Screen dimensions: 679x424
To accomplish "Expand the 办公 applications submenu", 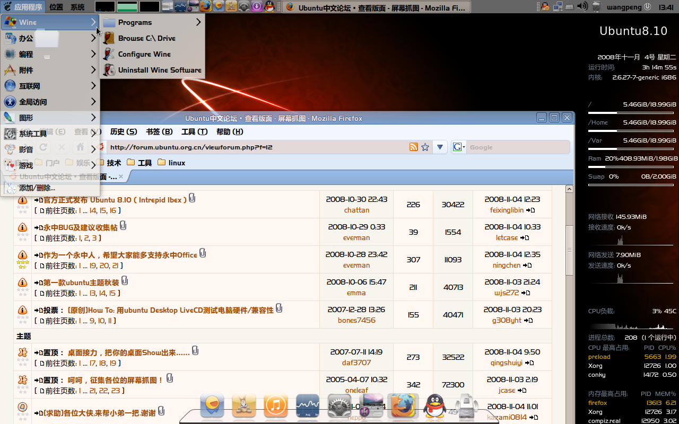I will (50, 38).
